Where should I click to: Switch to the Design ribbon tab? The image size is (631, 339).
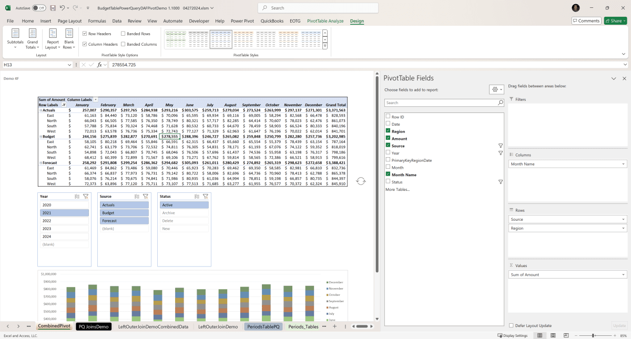point(357,21)
